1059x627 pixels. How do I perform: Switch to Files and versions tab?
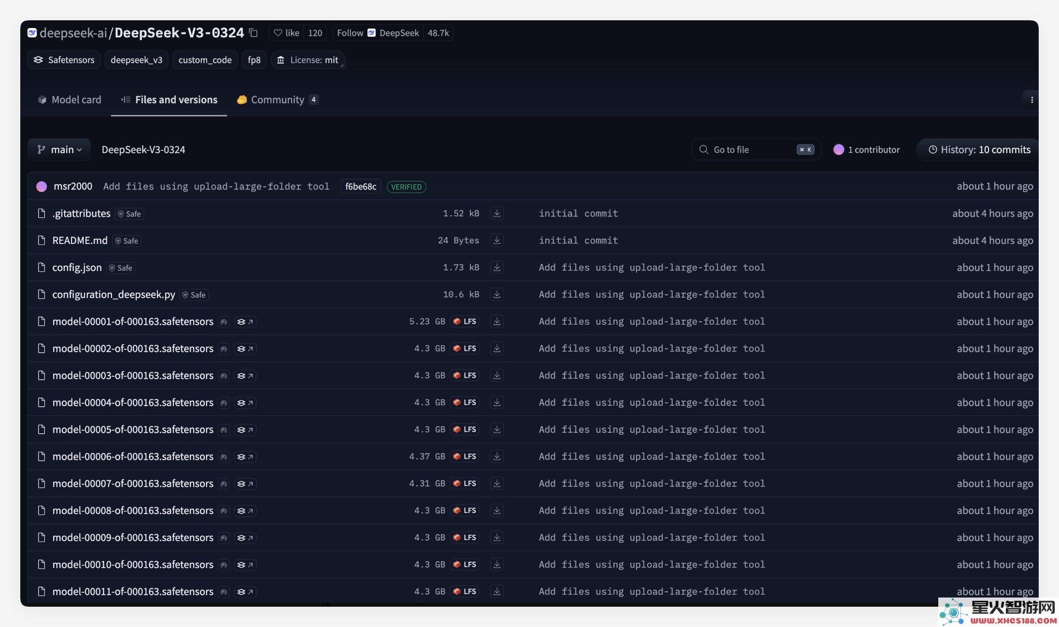pyautogui.click(x=169, y=100)
